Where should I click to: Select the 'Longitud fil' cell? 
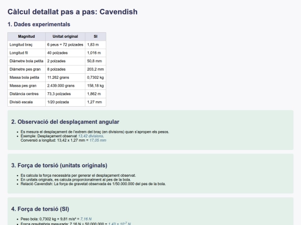click(27, 53)
